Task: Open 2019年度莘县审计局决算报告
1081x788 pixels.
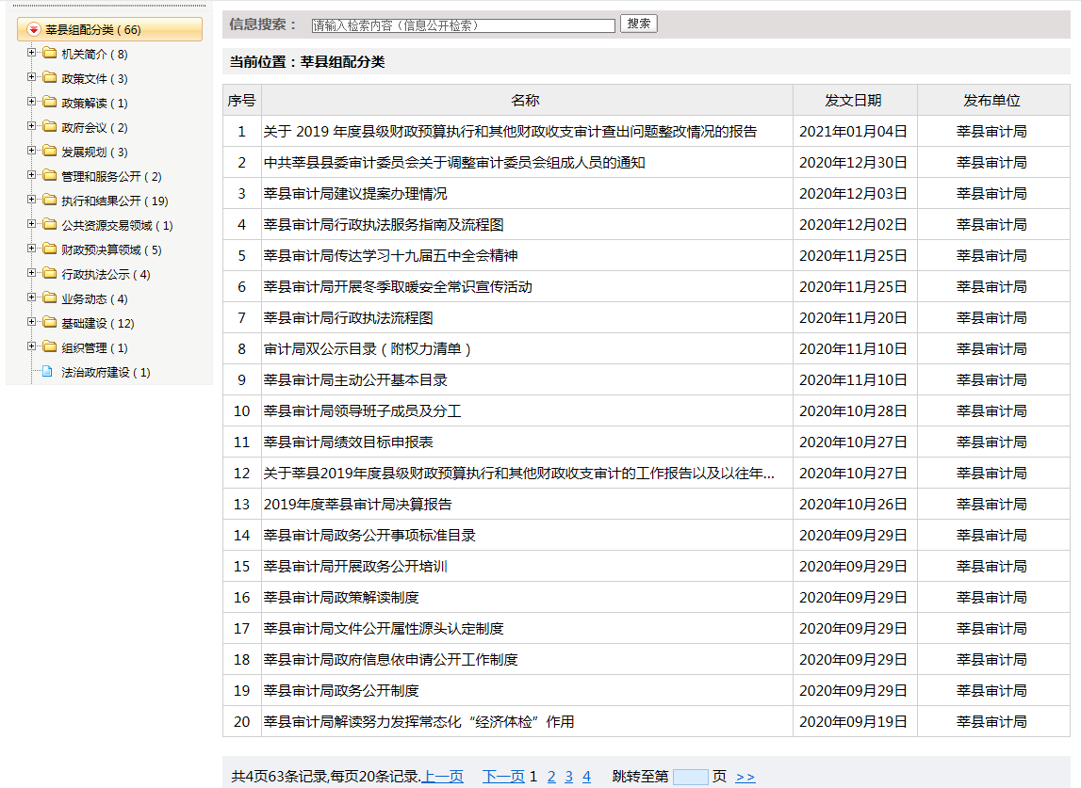Action: [x=358, y=505]
